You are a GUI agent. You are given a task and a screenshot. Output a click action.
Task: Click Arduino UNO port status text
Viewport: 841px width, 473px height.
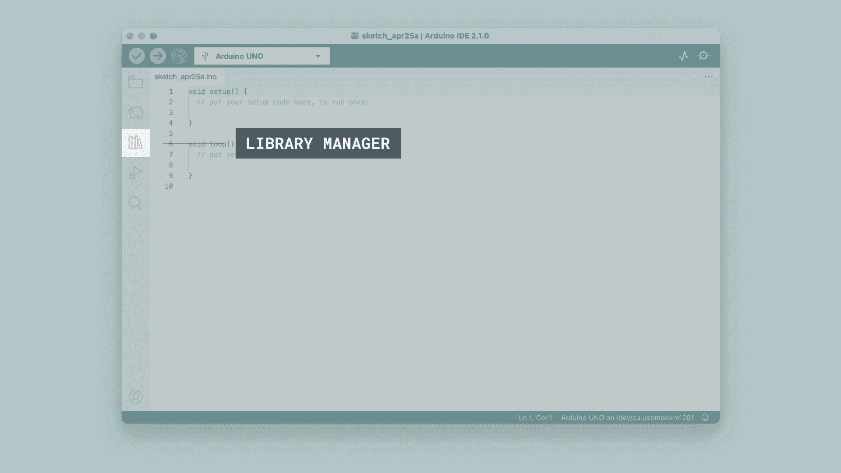627,418
